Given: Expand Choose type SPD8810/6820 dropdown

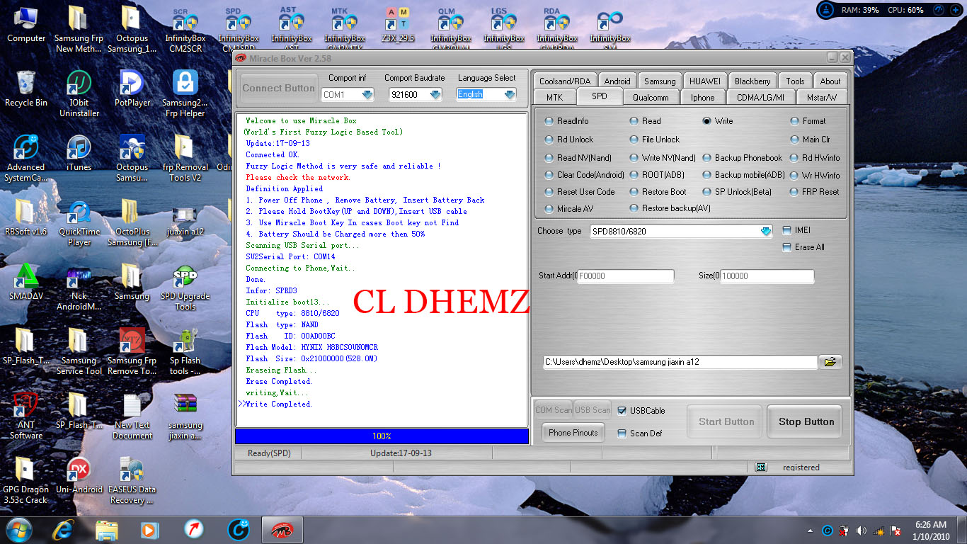Looking at the screenshot, I should click(x=766, y=231).
